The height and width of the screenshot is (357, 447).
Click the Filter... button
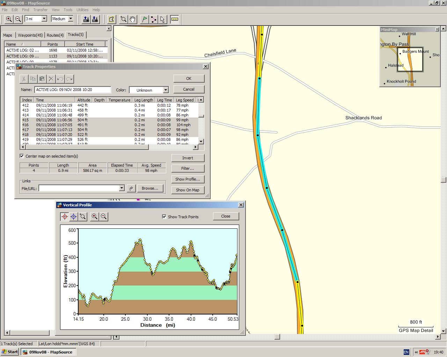(x=188, y=168)
